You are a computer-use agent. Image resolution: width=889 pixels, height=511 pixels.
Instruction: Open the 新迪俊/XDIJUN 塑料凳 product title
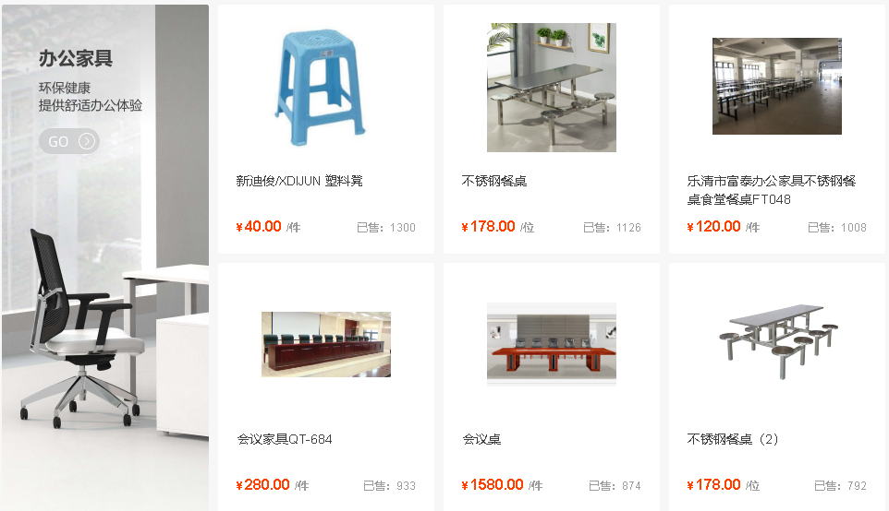(299, 181)
